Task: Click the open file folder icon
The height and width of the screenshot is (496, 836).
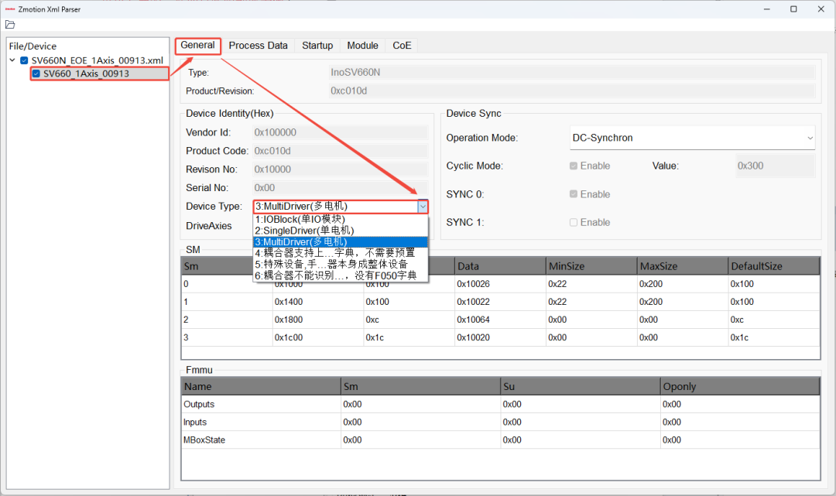Action: point(10,25)
